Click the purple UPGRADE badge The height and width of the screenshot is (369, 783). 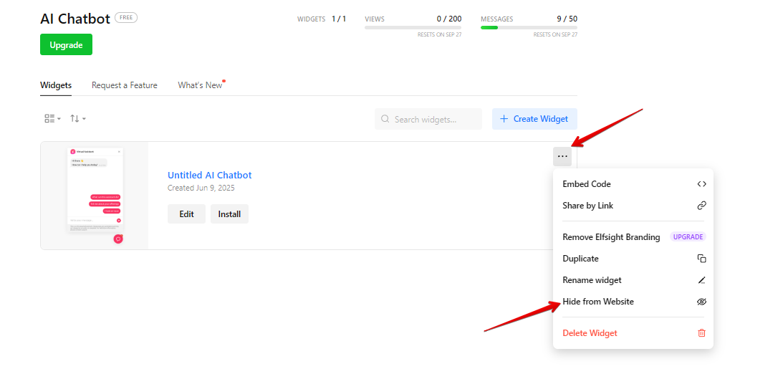point(688,237)
